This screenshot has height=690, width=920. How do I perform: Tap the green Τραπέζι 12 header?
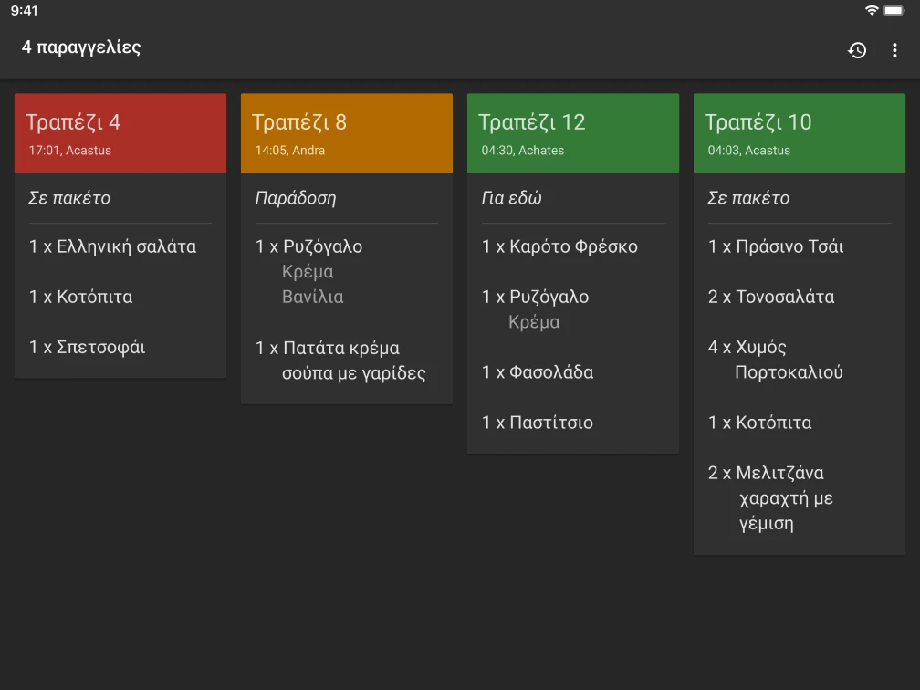[573, 132]
